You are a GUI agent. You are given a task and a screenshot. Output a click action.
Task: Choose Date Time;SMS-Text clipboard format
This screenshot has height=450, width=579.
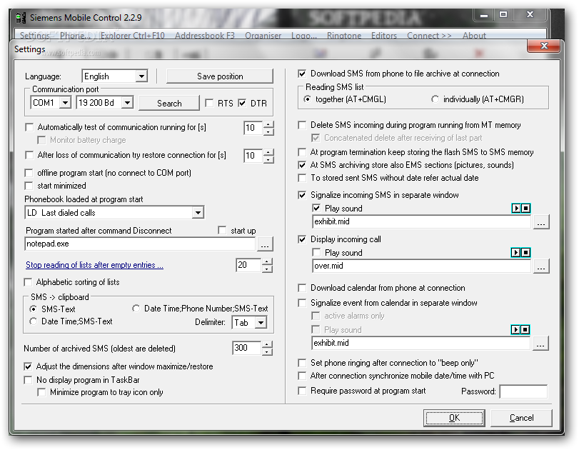click(x=34, y=321)
